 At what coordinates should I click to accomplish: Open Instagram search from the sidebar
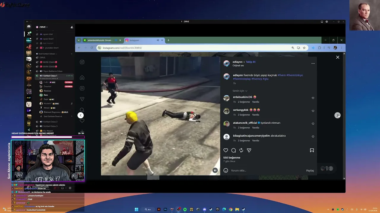coord(82,110)
